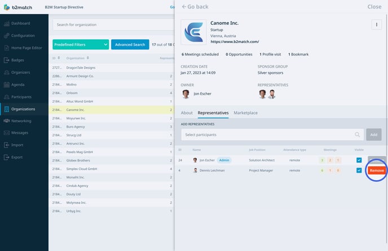Expand the Predefined Filters dropdown
This screenshot has width=388, height=251.
pyautogui.click(x=81, y=44)
